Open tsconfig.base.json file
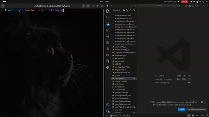Screen dimensions: 209x117 tap(123, 98)
